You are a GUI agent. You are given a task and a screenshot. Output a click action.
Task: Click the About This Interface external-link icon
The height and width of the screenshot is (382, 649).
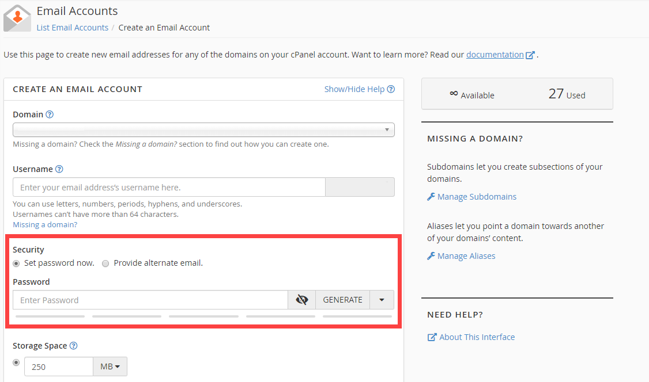pos(432,337)
